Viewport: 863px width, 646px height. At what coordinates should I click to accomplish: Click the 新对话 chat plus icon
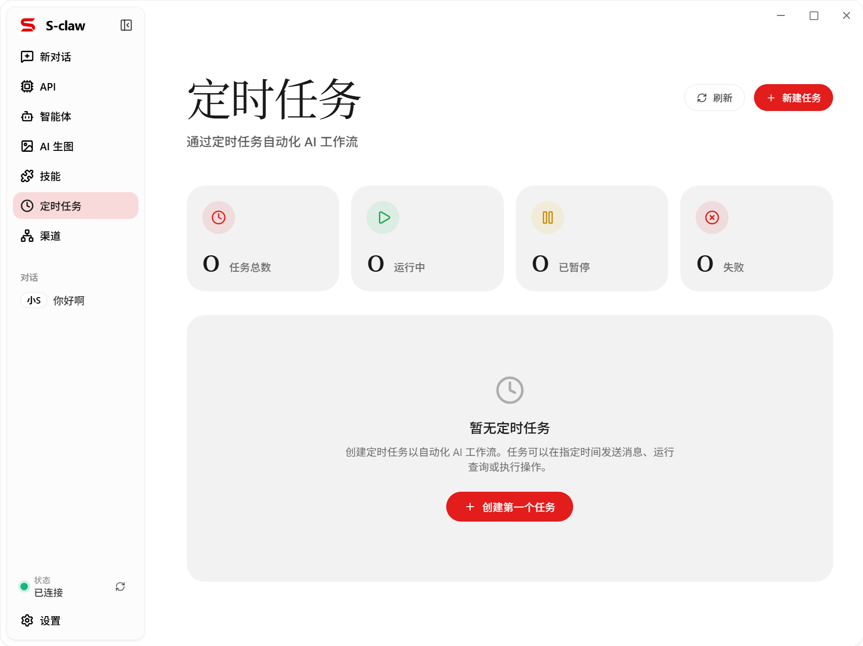tap(27, 57)
